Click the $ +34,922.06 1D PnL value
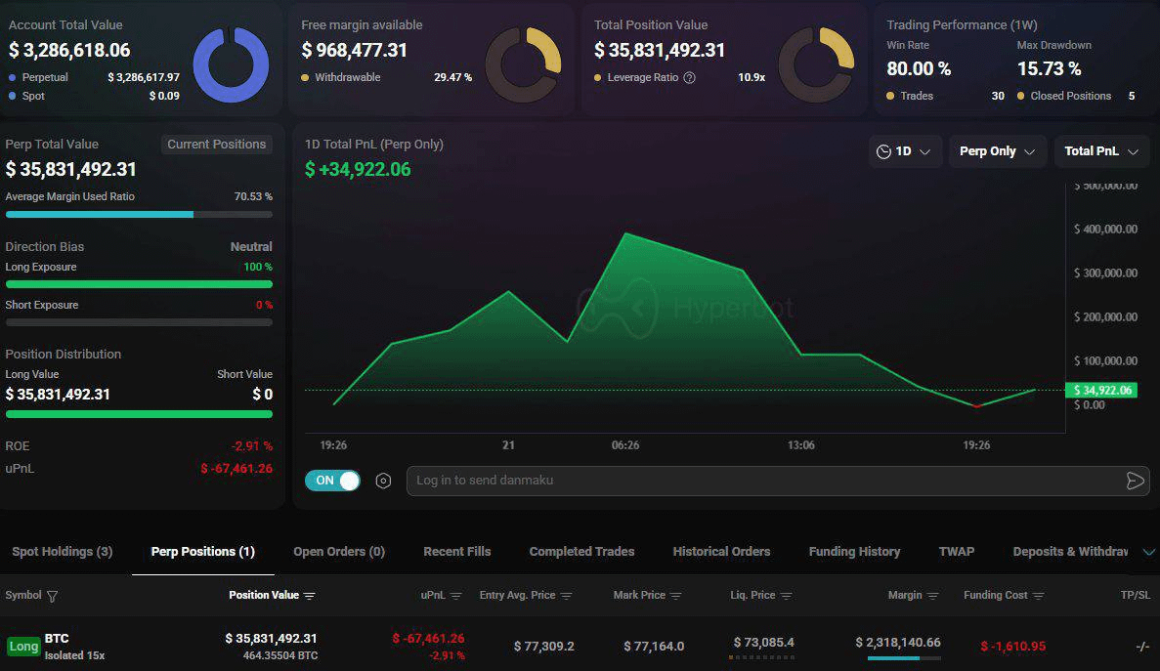 358,169
